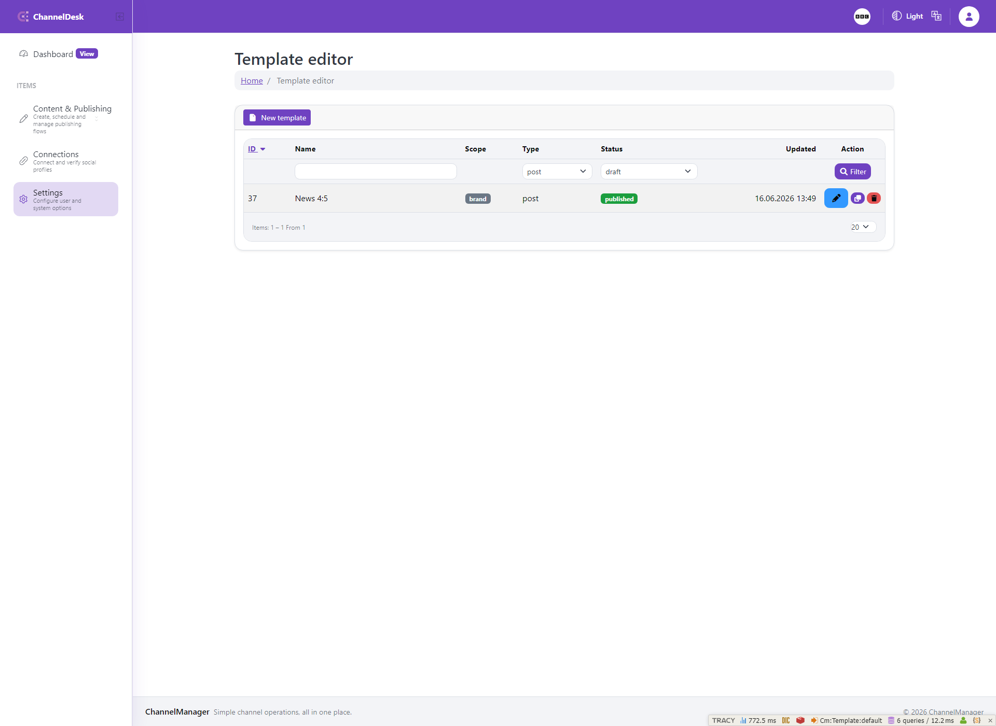Screen dimensions: 996x726
Task: Click the Template editor breadcrumb text
Action: (305, 80)
